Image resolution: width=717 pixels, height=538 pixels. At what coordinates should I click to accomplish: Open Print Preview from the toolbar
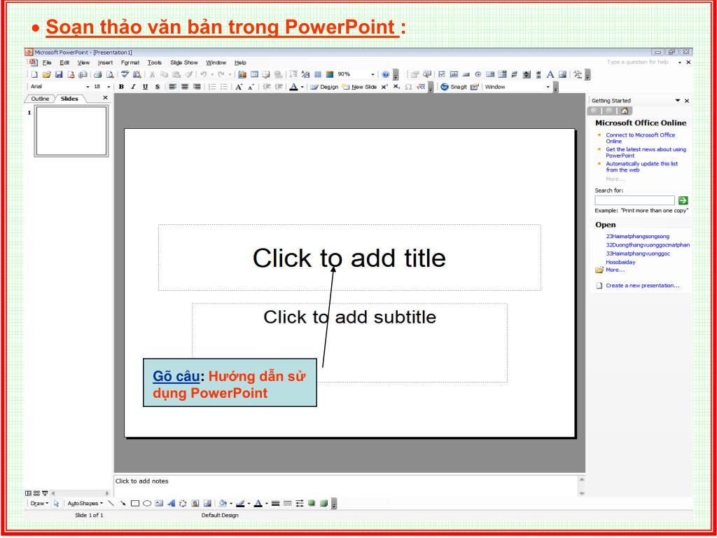point(110,74)
